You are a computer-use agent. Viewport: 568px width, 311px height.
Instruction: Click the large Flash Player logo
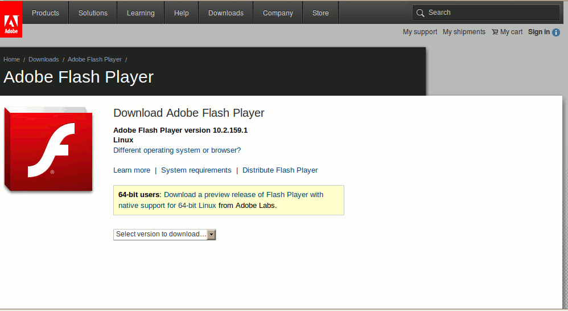click(x=48, y=150)
